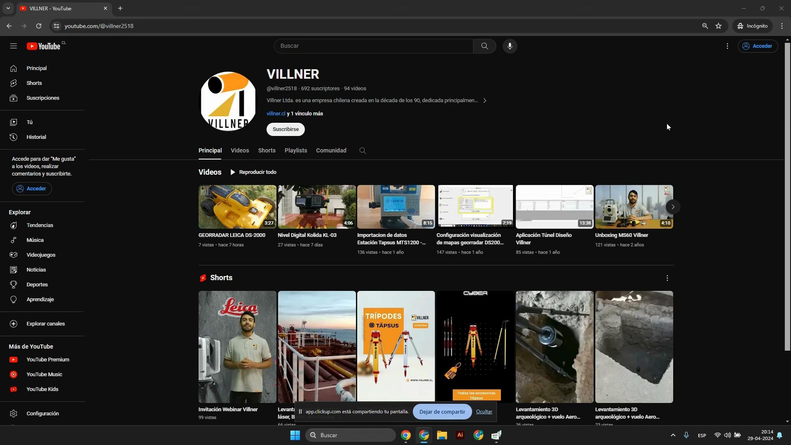Viewport: 791px width, 445px height.
Task: Open the GEORRADAR LEICA DS-2000 video thumbnail
Action: [x=237, y=206]
